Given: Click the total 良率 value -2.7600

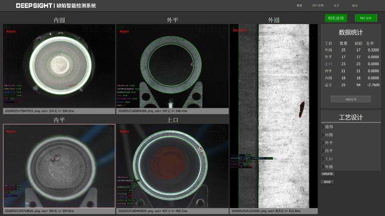Looking at the screenshot, I should click(x=373, y=85).
